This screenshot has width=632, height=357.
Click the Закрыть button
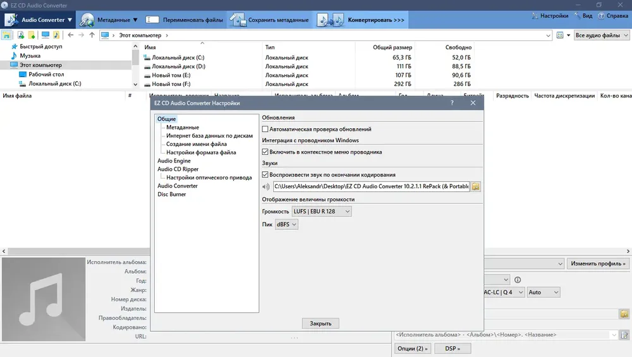click(x=320, y=324)
